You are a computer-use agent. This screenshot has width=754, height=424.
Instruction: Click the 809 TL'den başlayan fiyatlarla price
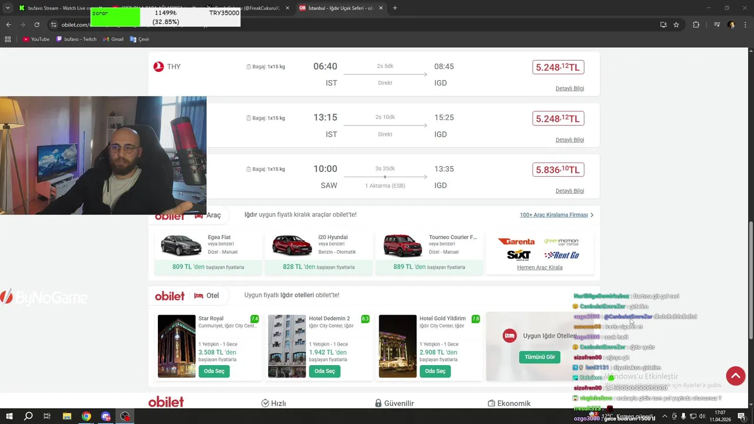click(208, 267)
